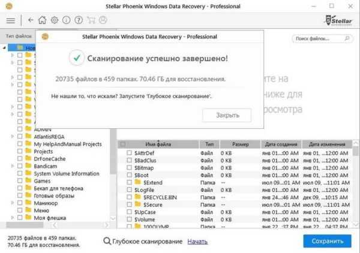Image resolution: width=360 pixels, height=253 pixels.
Task: Tick checkbox for Готовые образы folder
Action: click(x=20, y=195)
